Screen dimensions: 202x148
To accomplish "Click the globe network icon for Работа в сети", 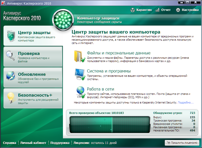I will click(81, 92).
